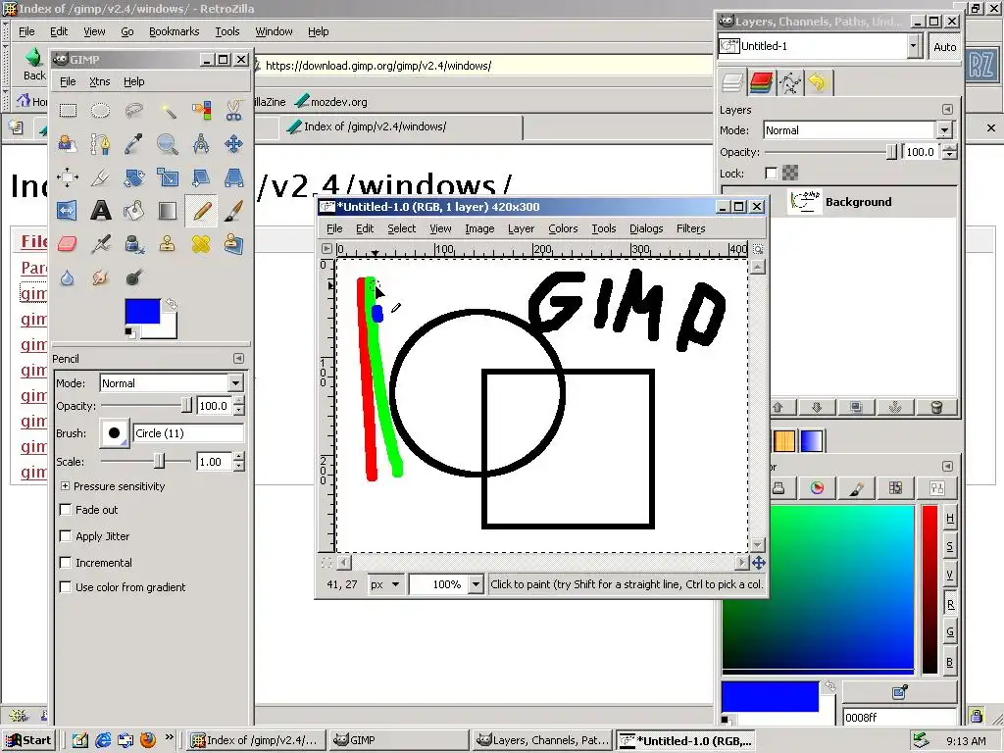The width and height of the screenshot is (1004, 753).
Task: Select the Measure compass tool
Action: coord(201,144)
